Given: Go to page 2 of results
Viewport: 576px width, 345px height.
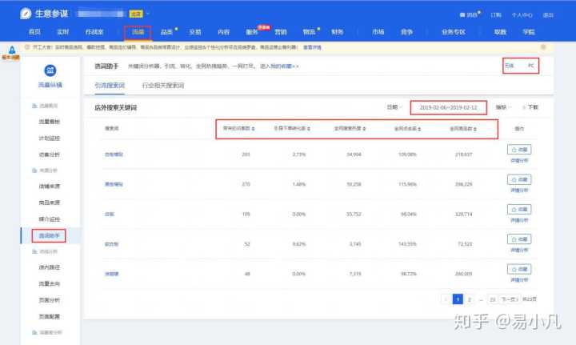Looking at the screenshot, I should [x=470, y=299].
